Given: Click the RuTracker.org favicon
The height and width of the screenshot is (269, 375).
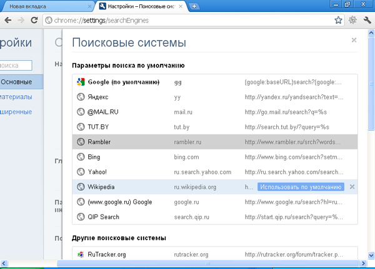Looking at the screenshot, I should [x=81, y=254].
